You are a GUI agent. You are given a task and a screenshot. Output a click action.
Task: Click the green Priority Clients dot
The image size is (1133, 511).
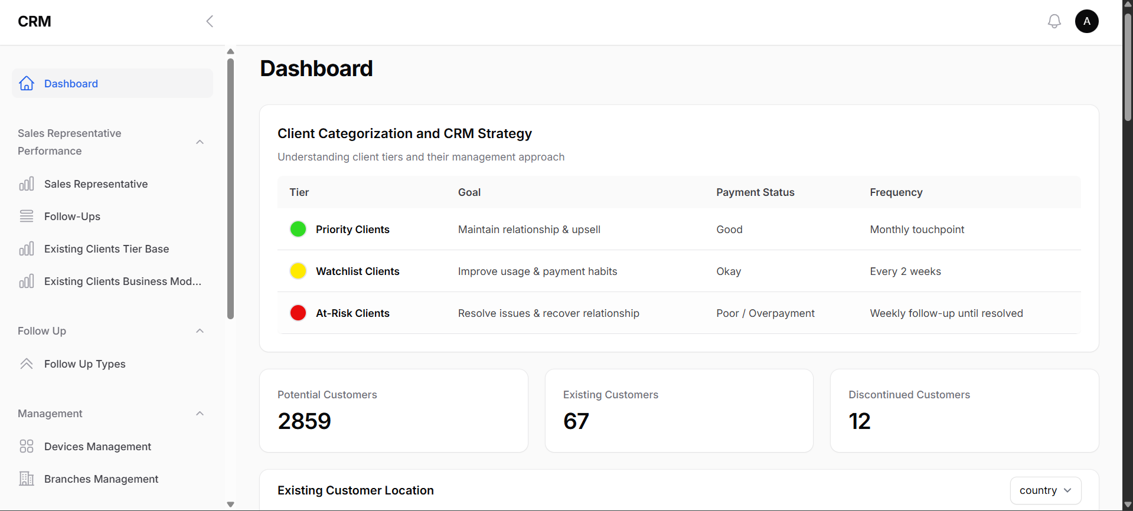(x=298, y=229)
